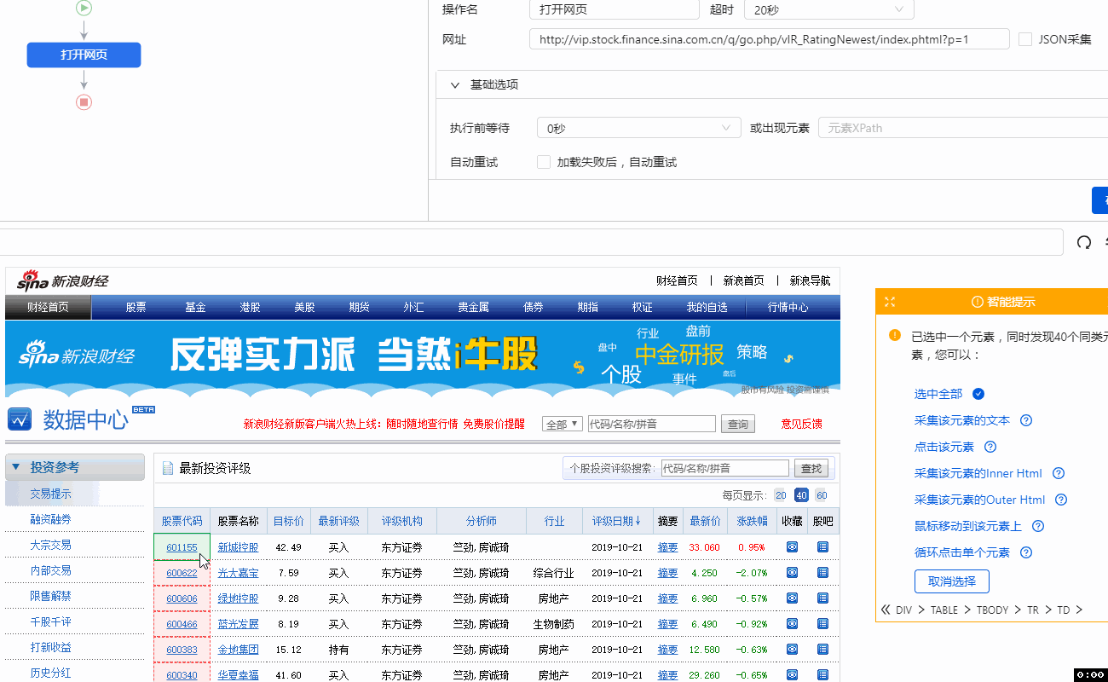The image size is (1108, 682).
Task: Open the 执行前等待 0秒 dropdown
Action: click(638, 128)
